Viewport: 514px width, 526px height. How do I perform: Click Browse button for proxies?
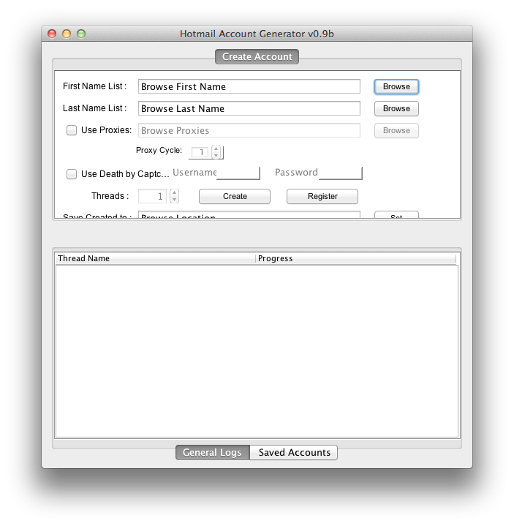click(x=396, y=130)
